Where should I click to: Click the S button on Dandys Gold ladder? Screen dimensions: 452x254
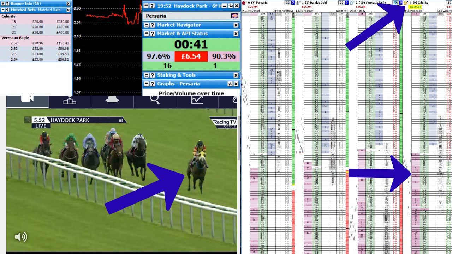click(346, 2)
